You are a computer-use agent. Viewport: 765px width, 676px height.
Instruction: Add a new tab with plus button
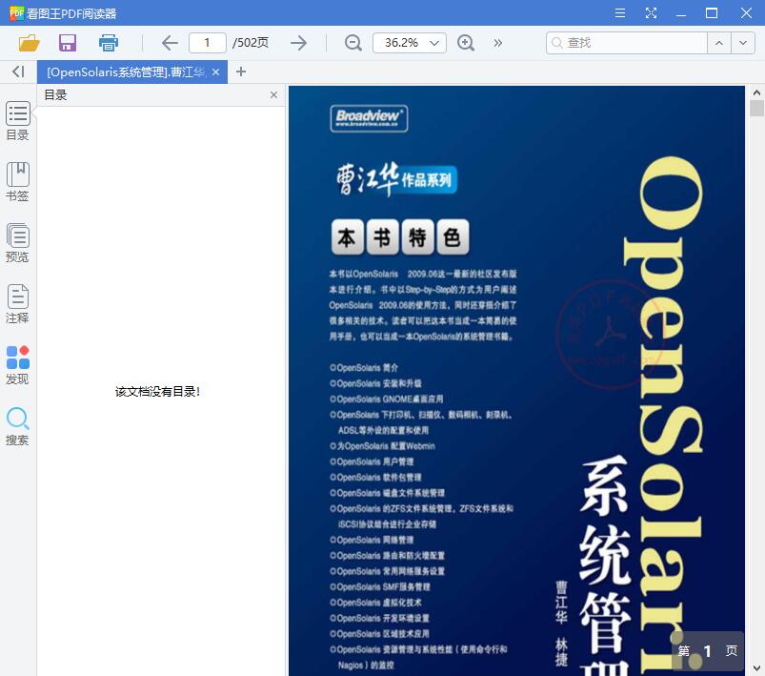coord(240,72)
